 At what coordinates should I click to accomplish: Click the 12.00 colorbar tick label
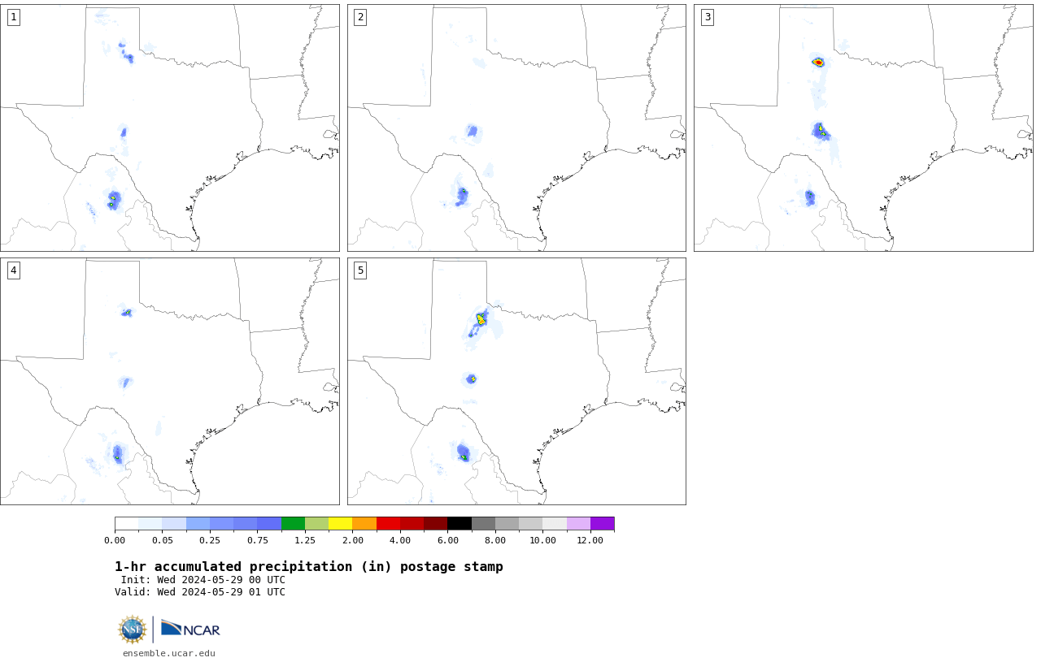590,540
